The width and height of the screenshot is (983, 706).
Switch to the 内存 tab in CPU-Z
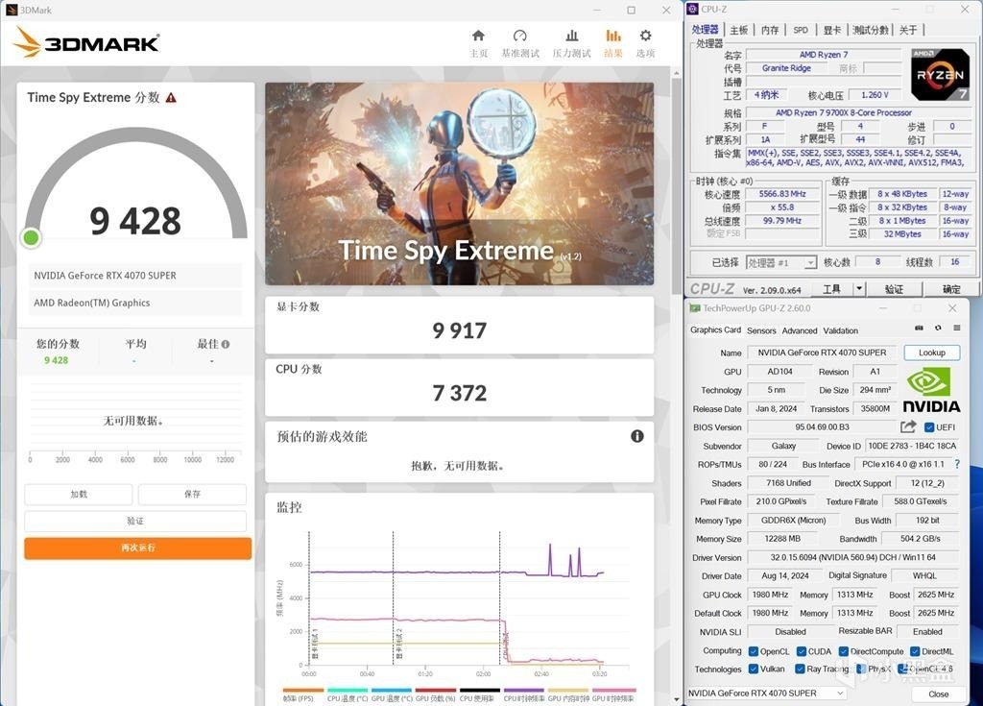770,30
